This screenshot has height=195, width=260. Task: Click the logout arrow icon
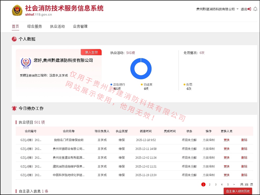pyautogui.click(x=249, y=9)
